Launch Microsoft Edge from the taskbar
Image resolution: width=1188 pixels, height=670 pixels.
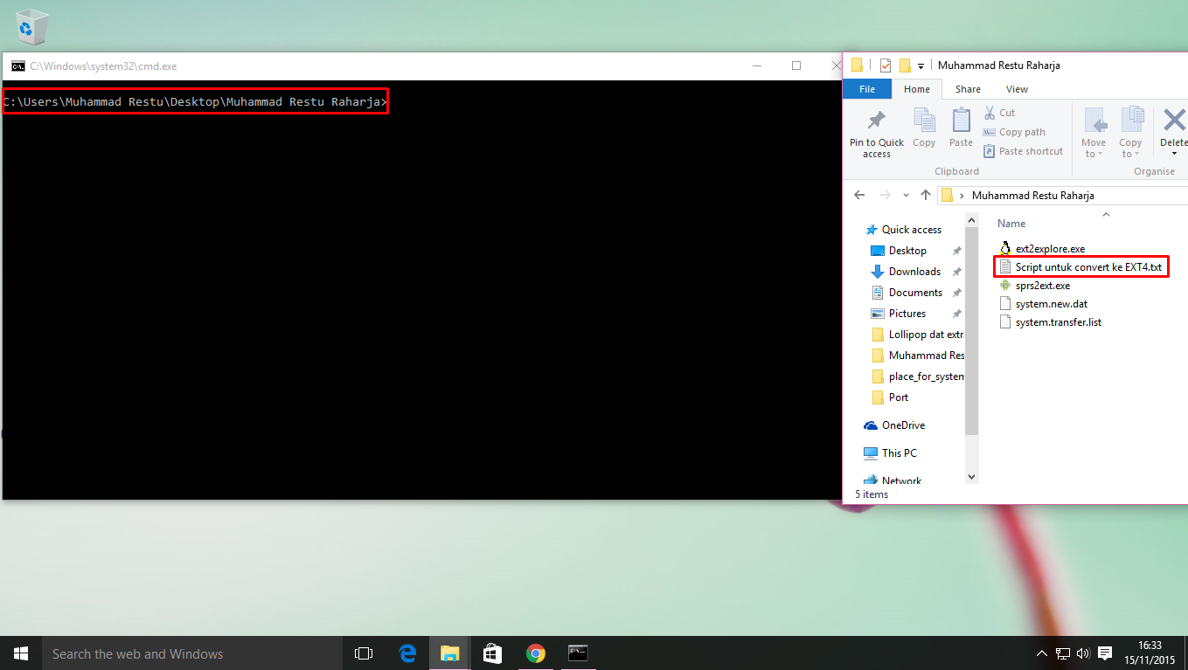point(407,653)
